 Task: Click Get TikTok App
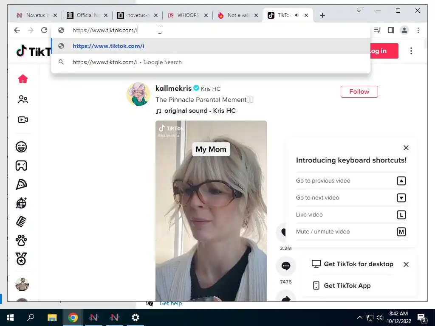pyautogui.click(x=342, y=286)
